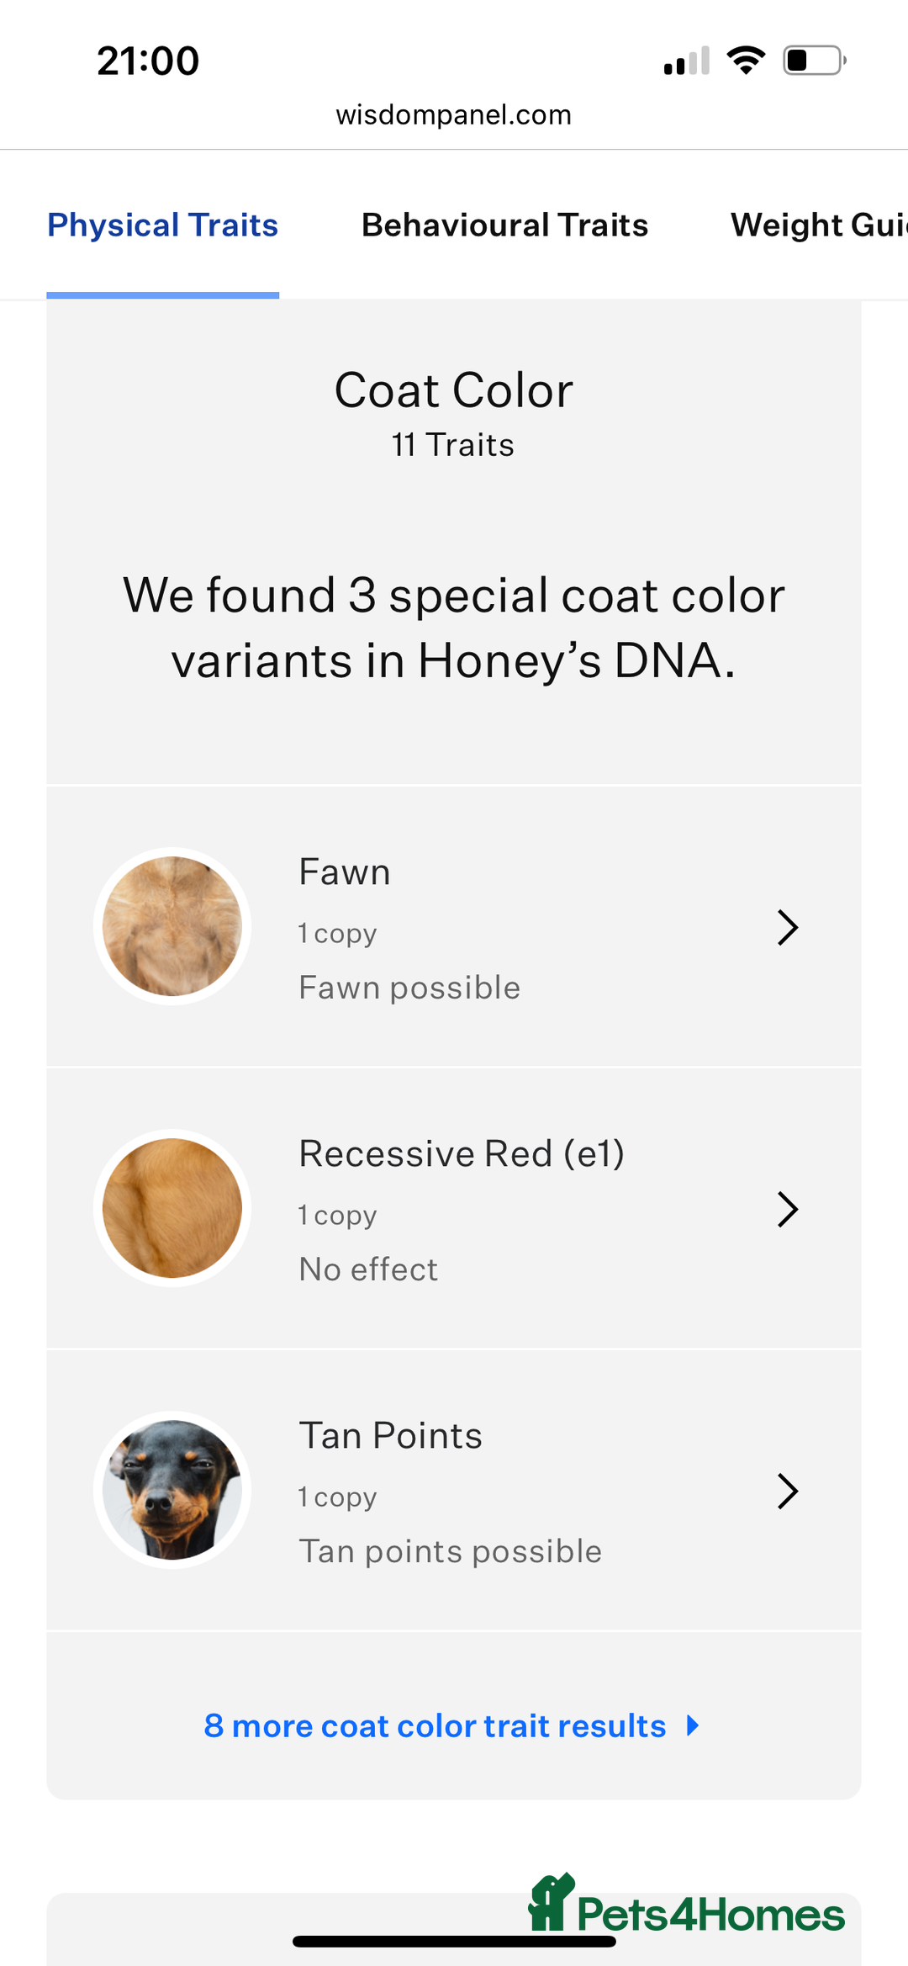Expand the Fawn trait chevron
The image size is (908, 1966).
(x=787, y=927)
